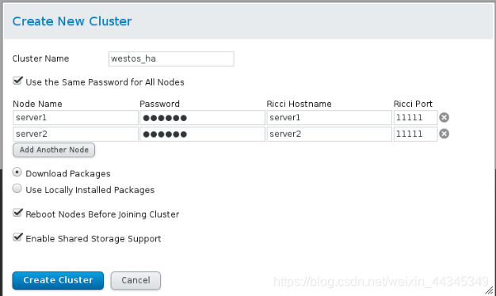Screen dimensions: 496x296
Task: Focus the Cluster Name field
Action: point(171,59)
